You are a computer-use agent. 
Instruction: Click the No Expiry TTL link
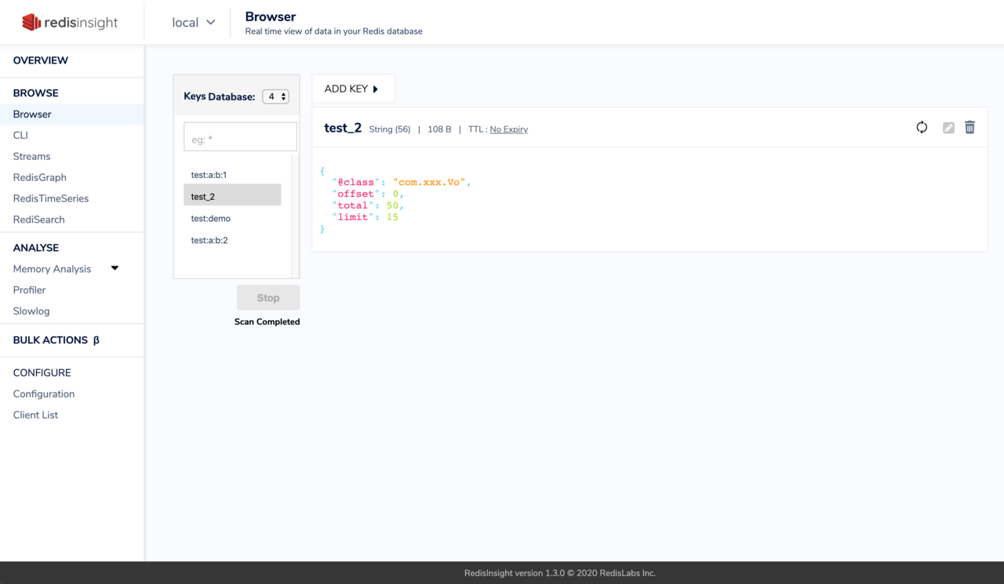508,129
